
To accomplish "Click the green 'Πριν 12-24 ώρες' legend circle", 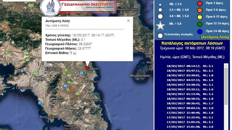I will click(200, 24).
